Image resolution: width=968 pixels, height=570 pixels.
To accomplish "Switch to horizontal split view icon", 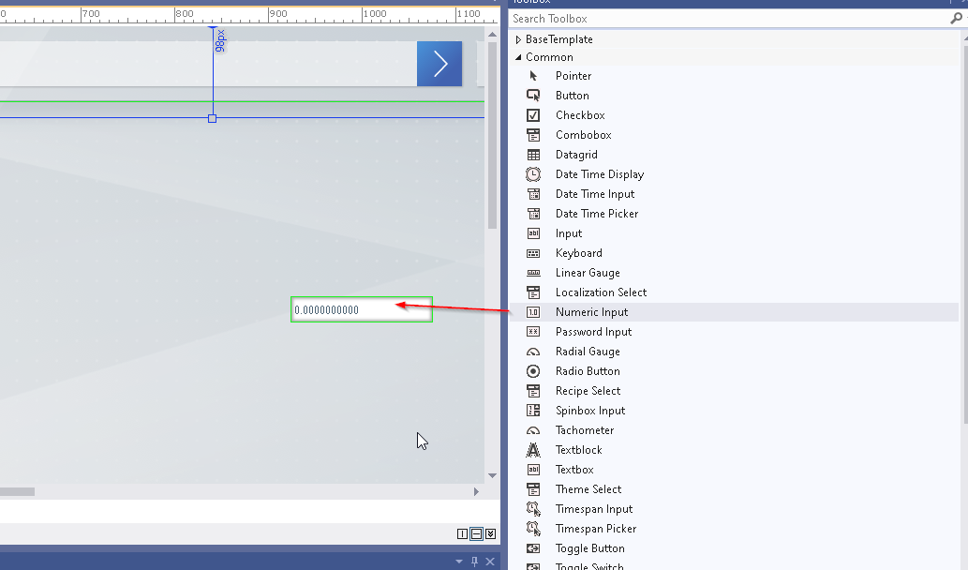I will coord(476,534).
